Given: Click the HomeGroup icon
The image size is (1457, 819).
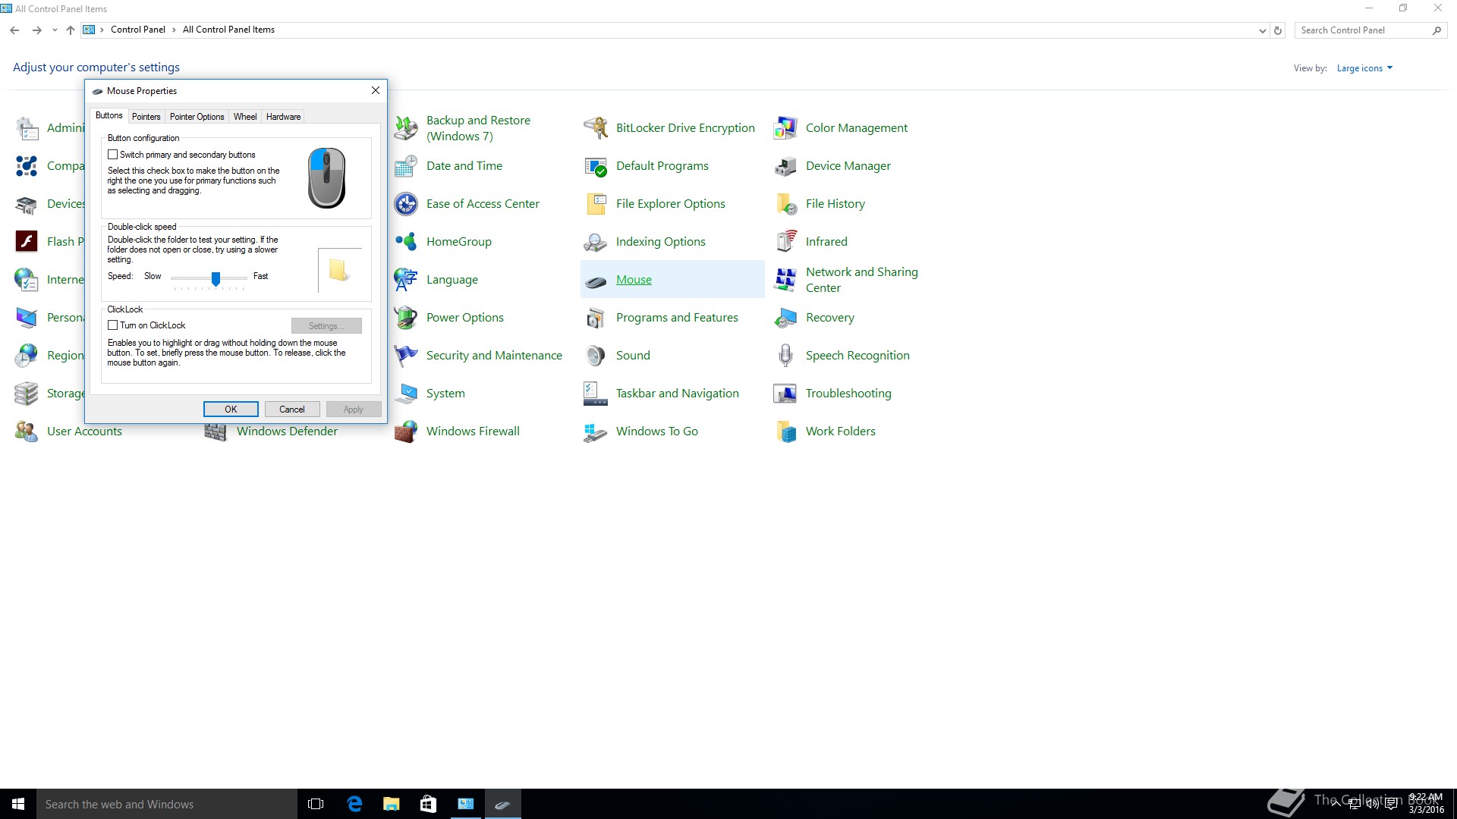Looking at the screenshot, I should click(x=406, y=242).
